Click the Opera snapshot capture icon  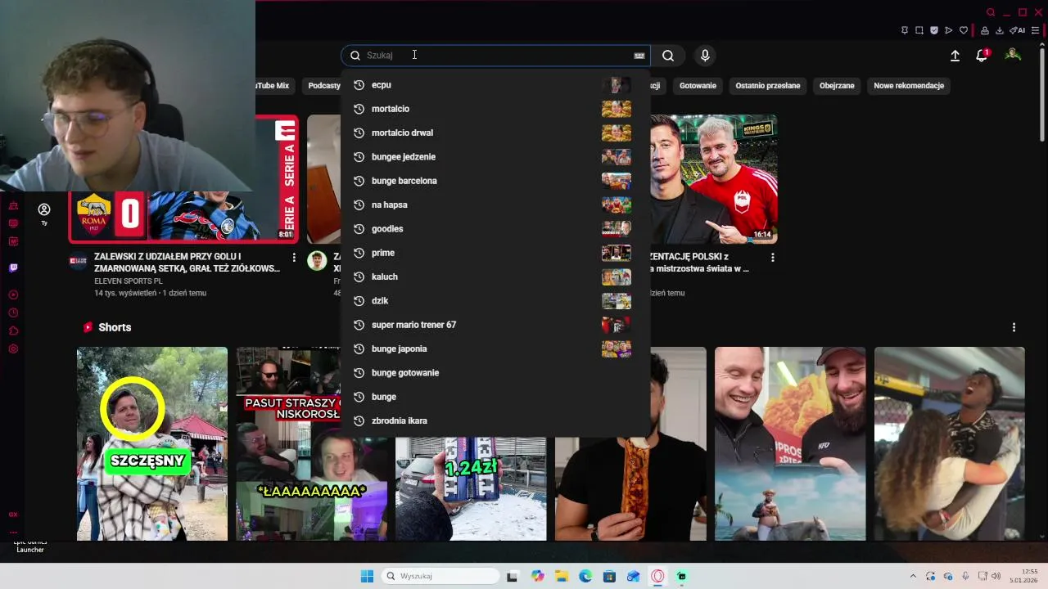point(919,30)
